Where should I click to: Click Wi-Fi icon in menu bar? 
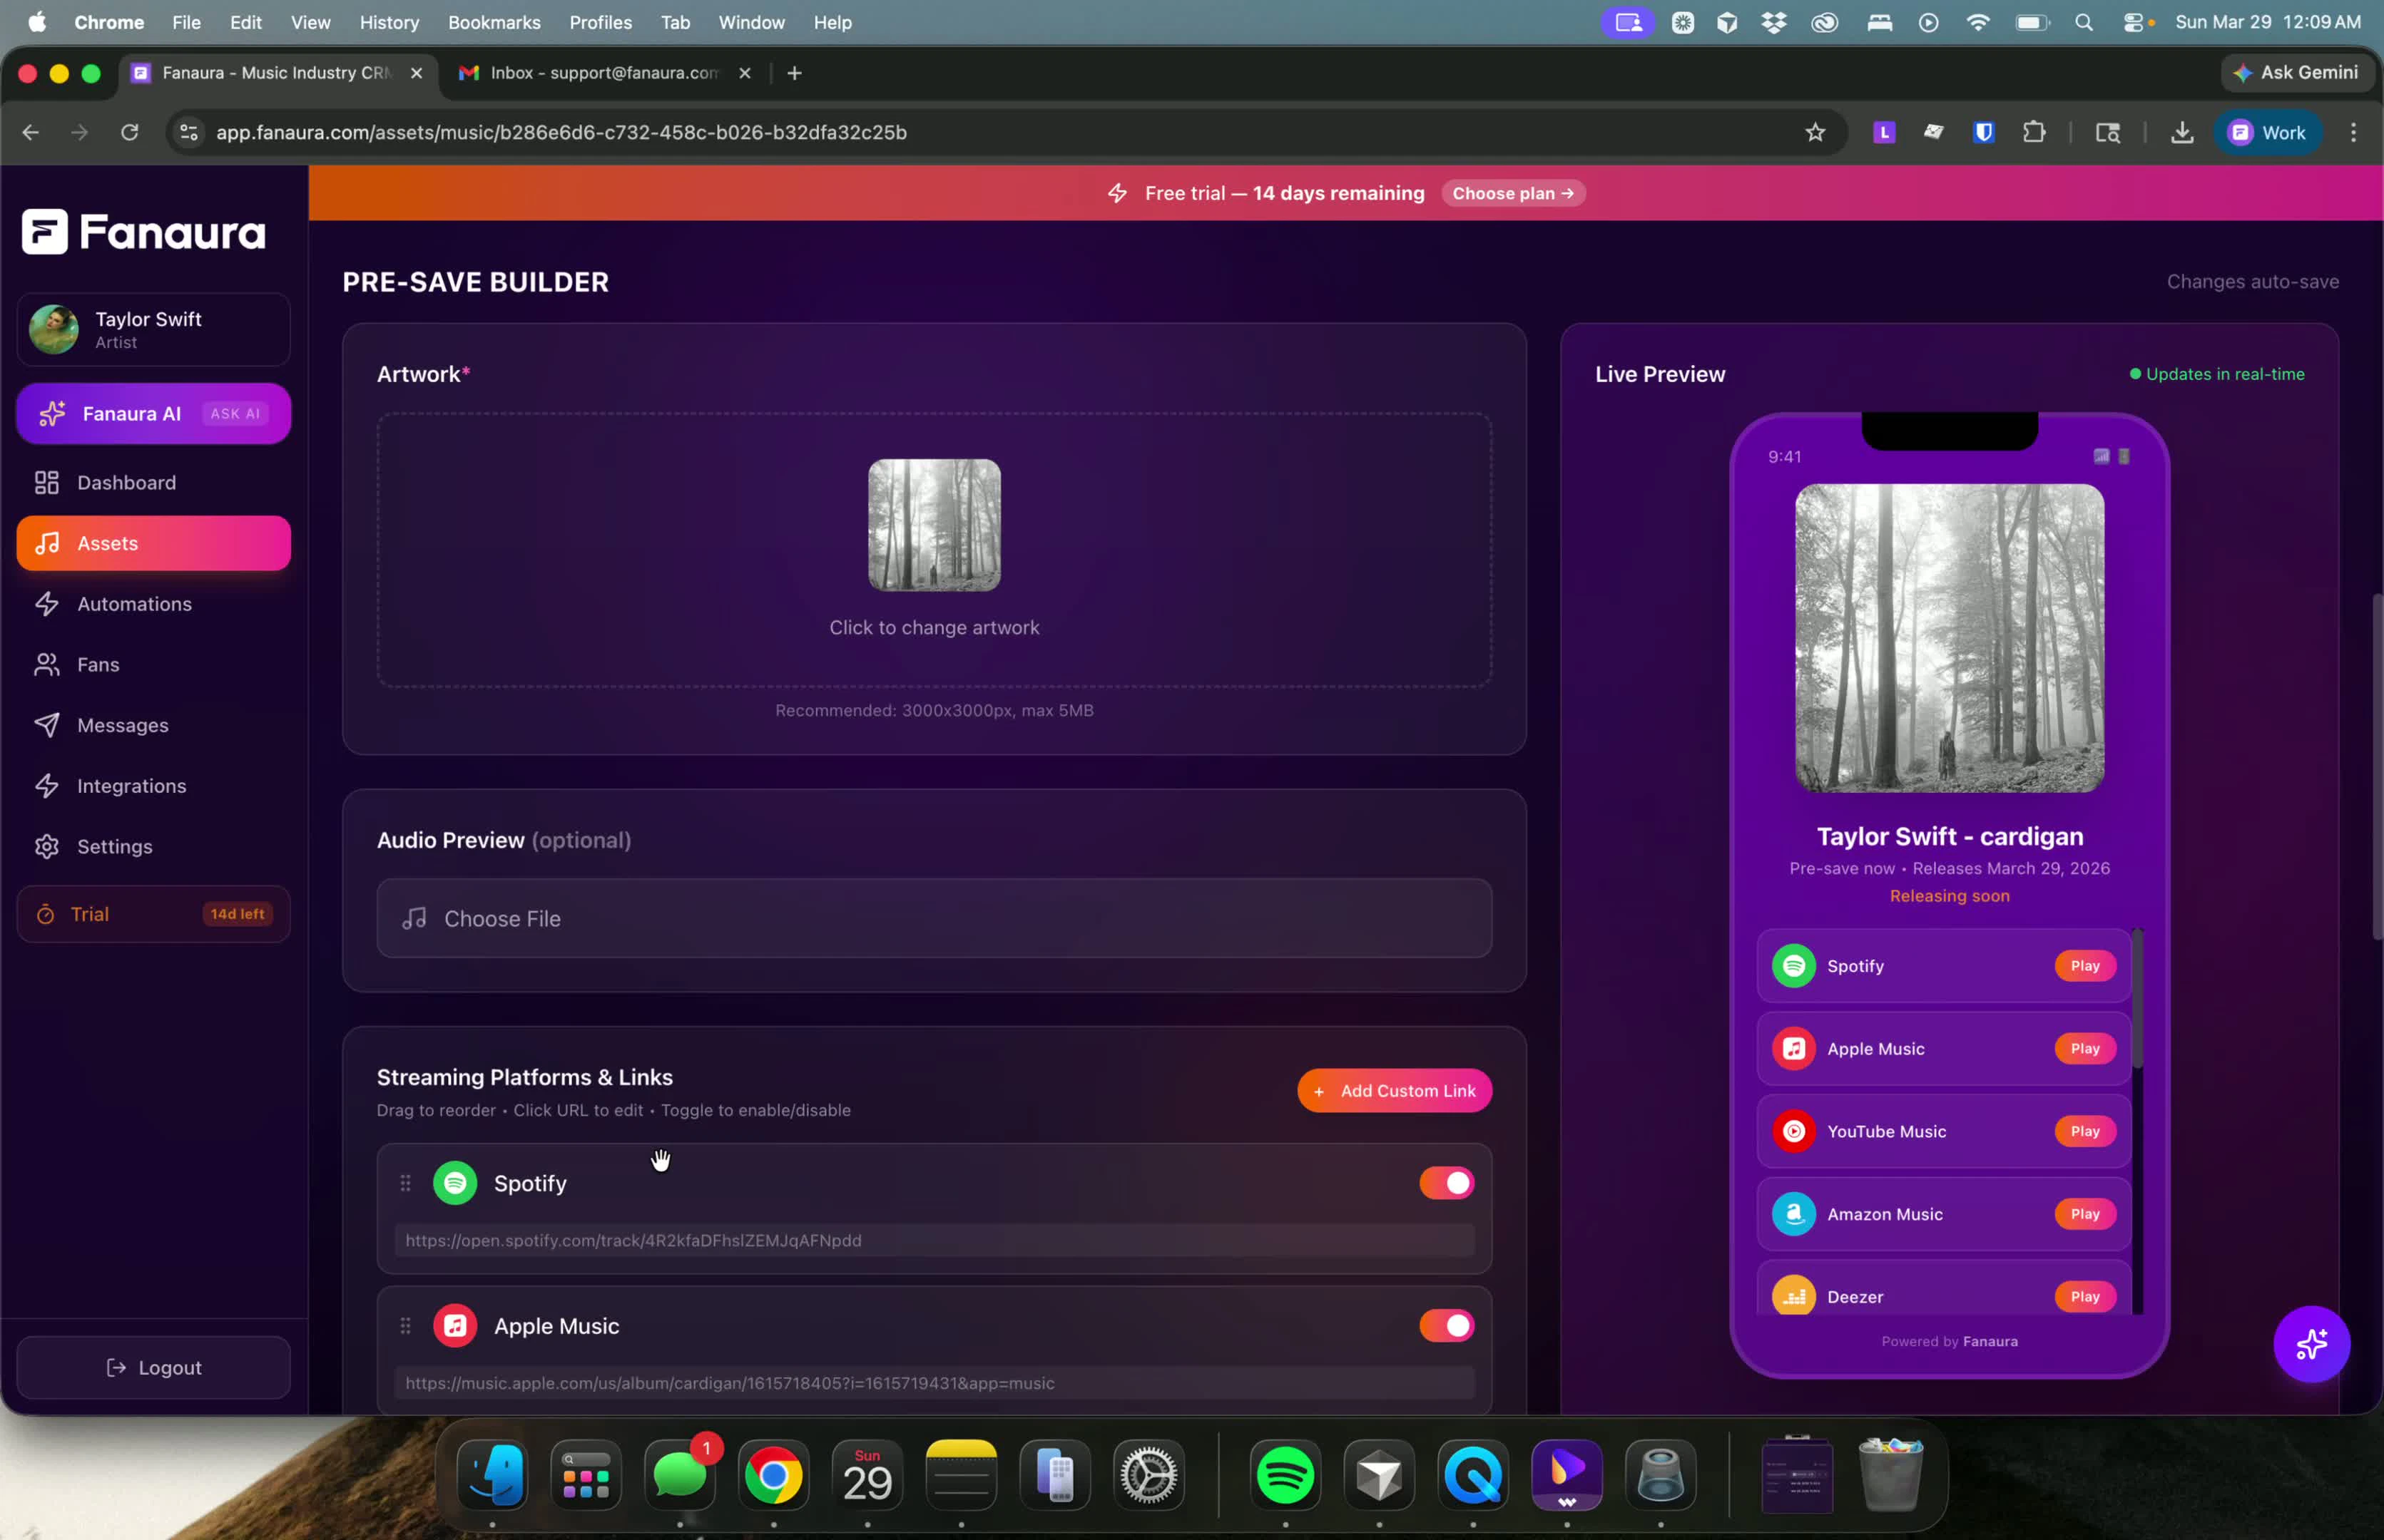(x=1978, y=22)
